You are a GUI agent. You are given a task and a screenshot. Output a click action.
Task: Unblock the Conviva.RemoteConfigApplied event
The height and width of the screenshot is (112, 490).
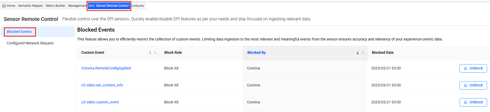pos(473,68)
